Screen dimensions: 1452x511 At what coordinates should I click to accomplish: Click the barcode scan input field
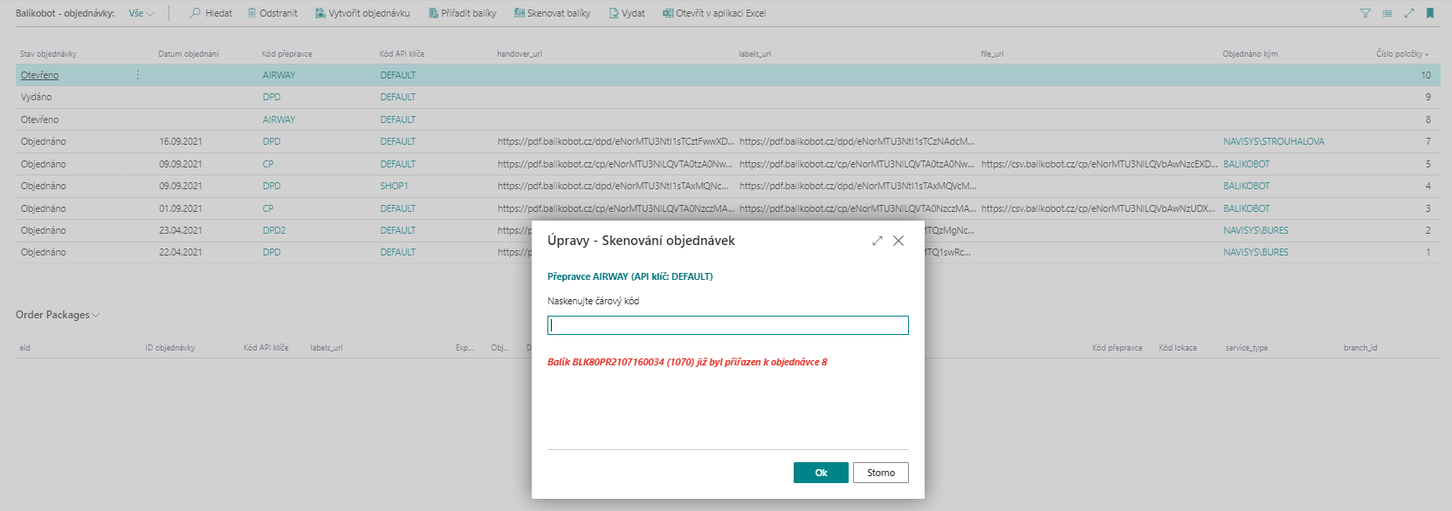tap(728, 325)
